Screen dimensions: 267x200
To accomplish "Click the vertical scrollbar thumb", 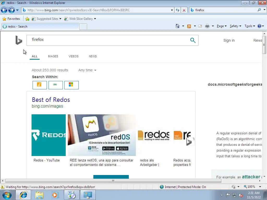I will point(264,45).
